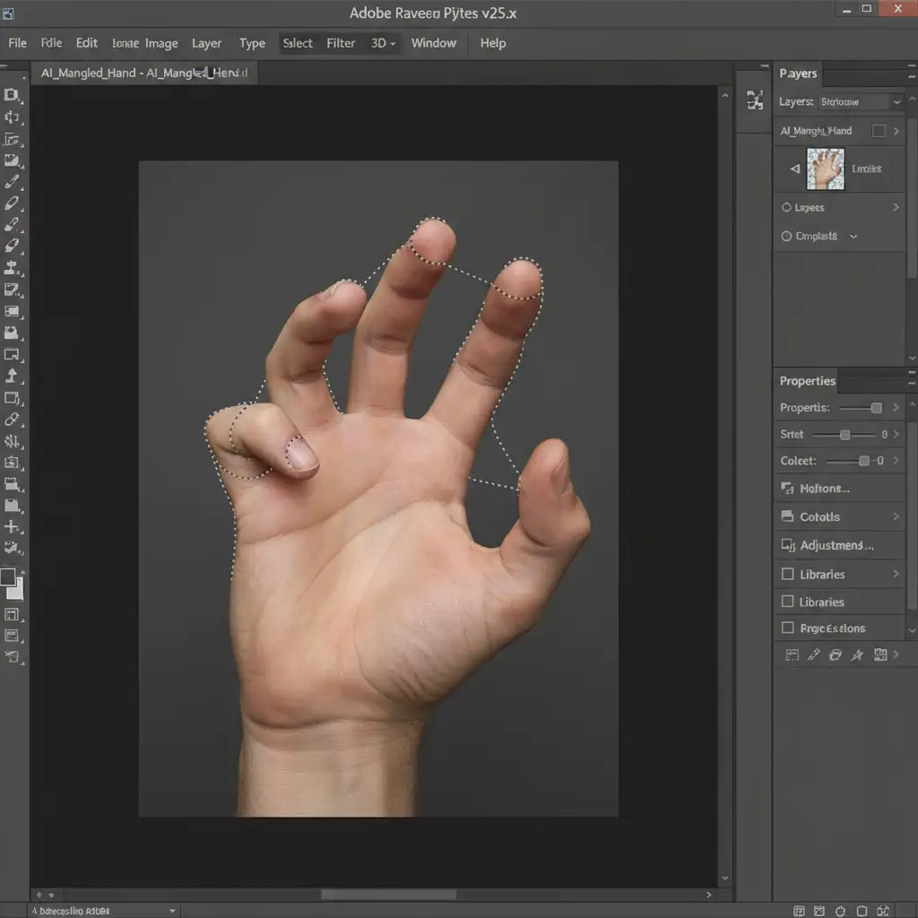Click the icon beside Adjustmens... entry
The width and height of the screenshot is (918, 918).
click(788, 545)
